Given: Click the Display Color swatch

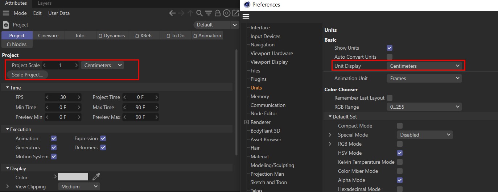Looking at the screenshot, I should pyautogui.click(x=73, y=177).
